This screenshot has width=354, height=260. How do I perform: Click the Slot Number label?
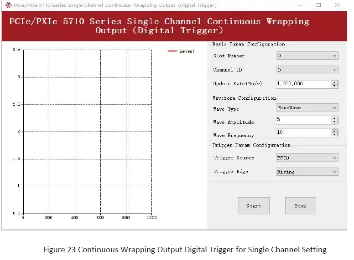[229, 56]
